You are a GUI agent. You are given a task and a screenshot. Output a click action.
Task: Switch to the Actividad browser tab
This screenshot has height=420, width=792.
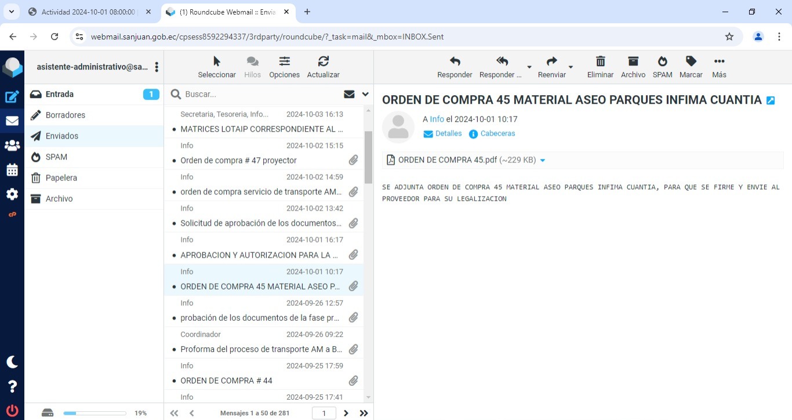pyautogui.click(x=88, y=12)
